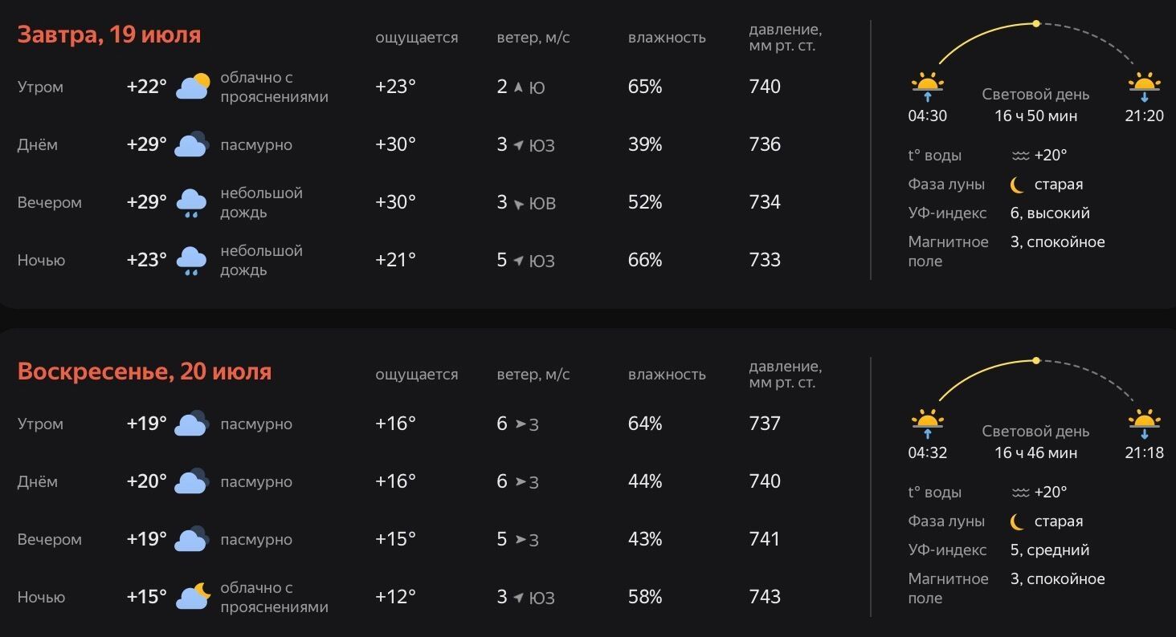
Task: Click the sunset icon above 21:18
Action: [x=1144, y=424]
